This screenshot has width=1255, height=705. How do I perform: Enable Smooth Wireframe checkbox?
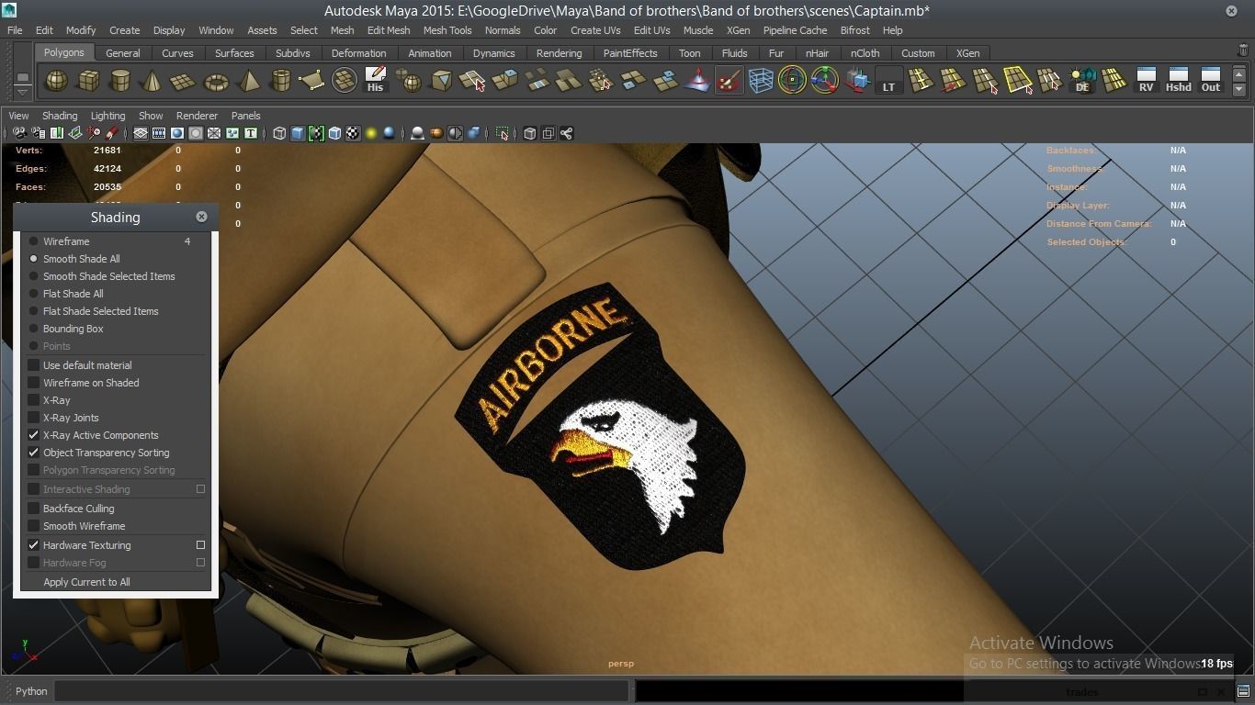click(x=34, y=526)
